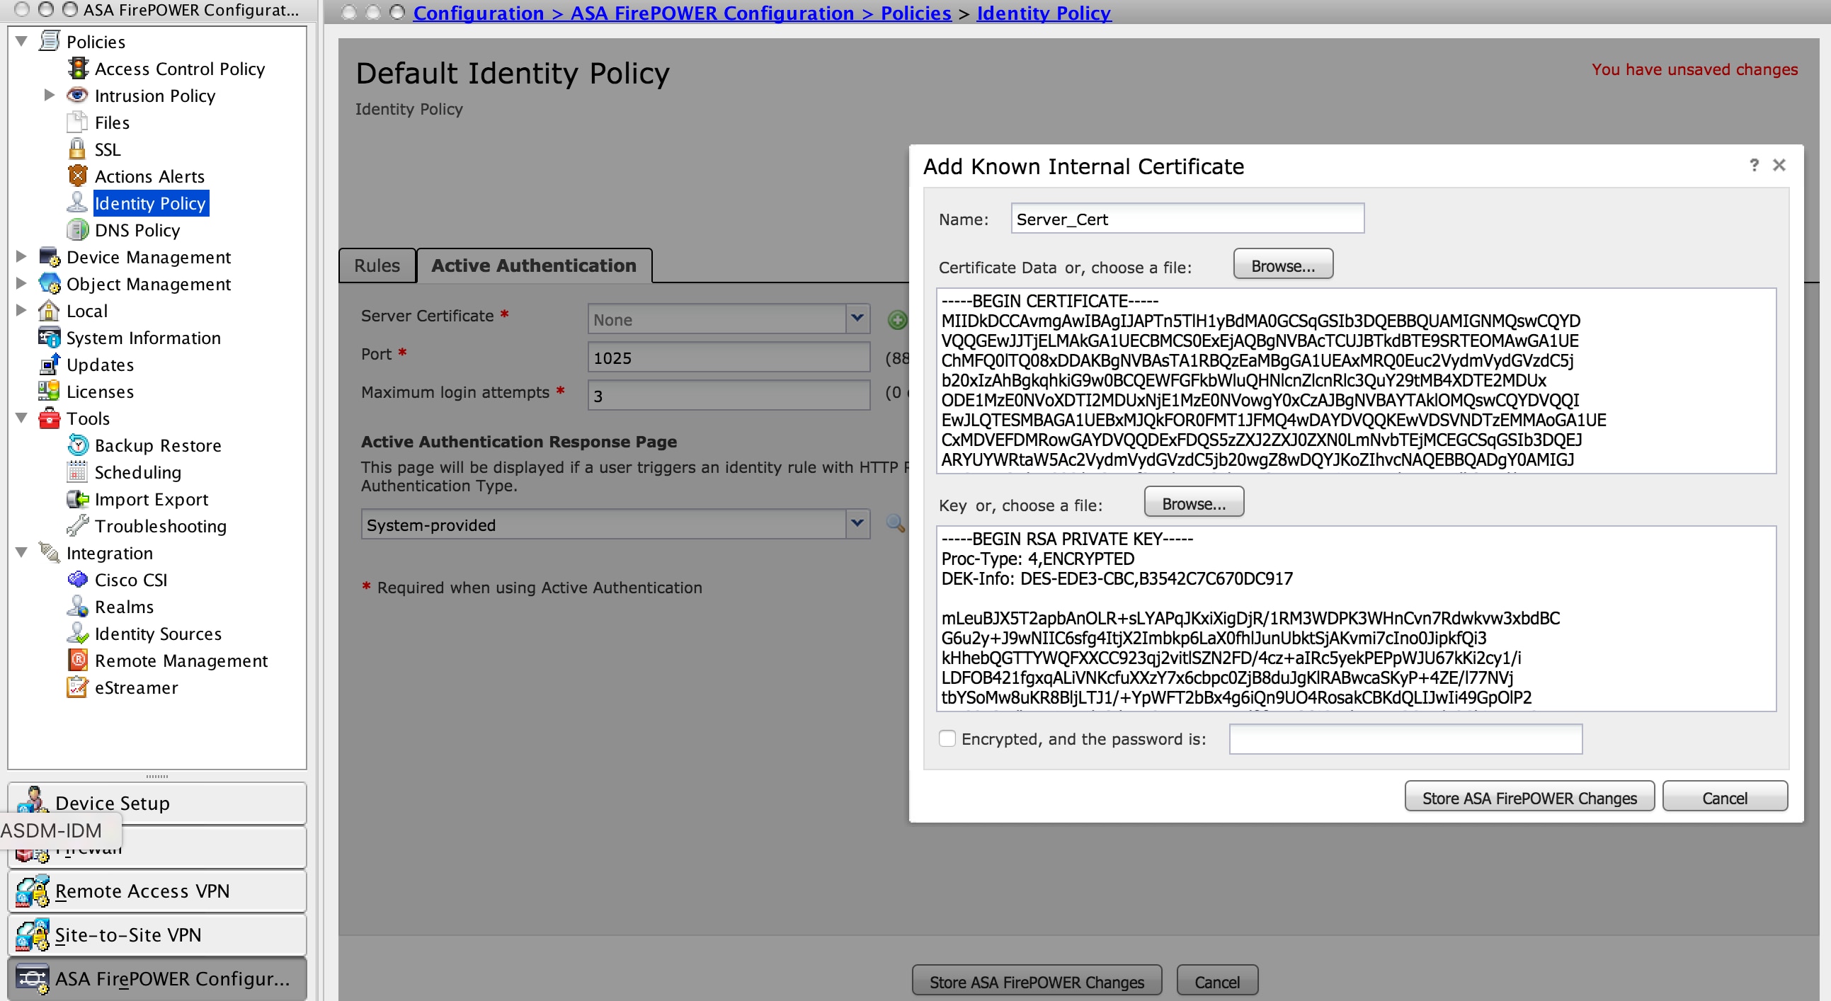Click the Maximum login attempts field
This screenshot has width=1831, height=1001.
pos(729,395)
